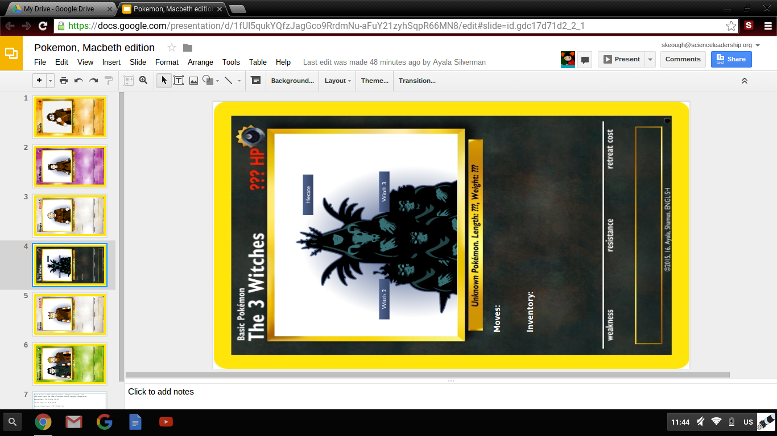This screenshot has height=436, width=777.
Task: Add a new slide with plus button
Action: 39,81
